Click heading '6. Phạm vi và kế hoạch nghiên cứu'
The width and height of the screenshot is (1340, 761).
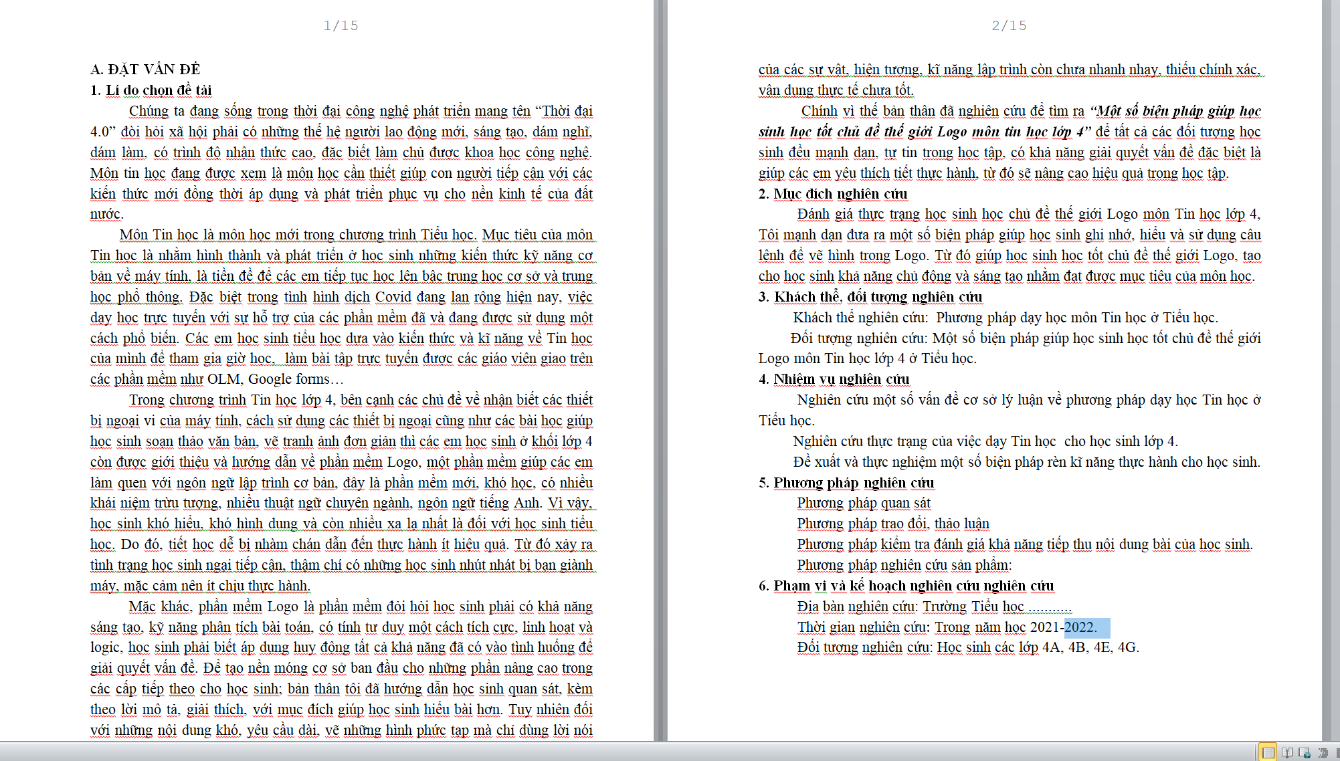[x=906, y=586]
